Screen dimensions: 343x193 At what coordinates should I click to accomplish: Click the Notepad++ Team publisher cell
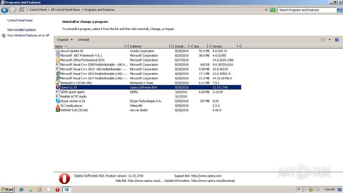coord(141,83)
